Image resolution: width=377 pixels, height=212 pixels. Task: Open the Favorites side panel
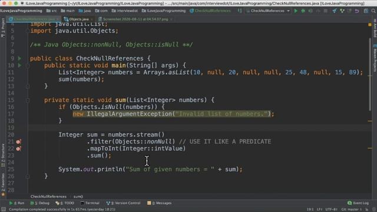[x=3, y=184]
